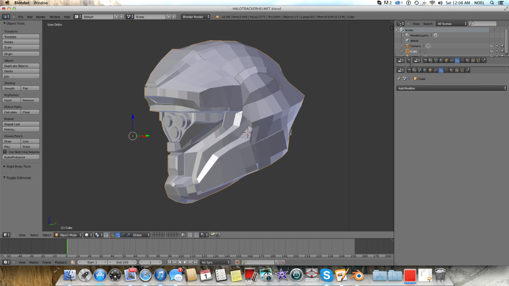509x286 pixels.
Task: Toggle Camera visibility eye in the outliner
Action: (x=492, y=46)
